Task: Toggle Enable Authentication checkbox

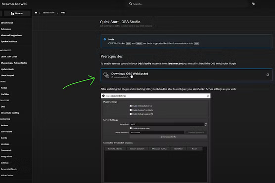Action: (x=131, y=128)
